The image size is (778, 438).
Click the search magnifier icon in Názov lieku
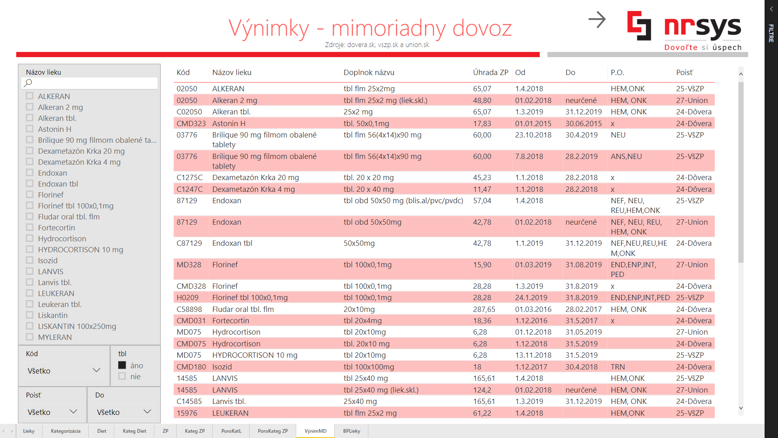28,83
